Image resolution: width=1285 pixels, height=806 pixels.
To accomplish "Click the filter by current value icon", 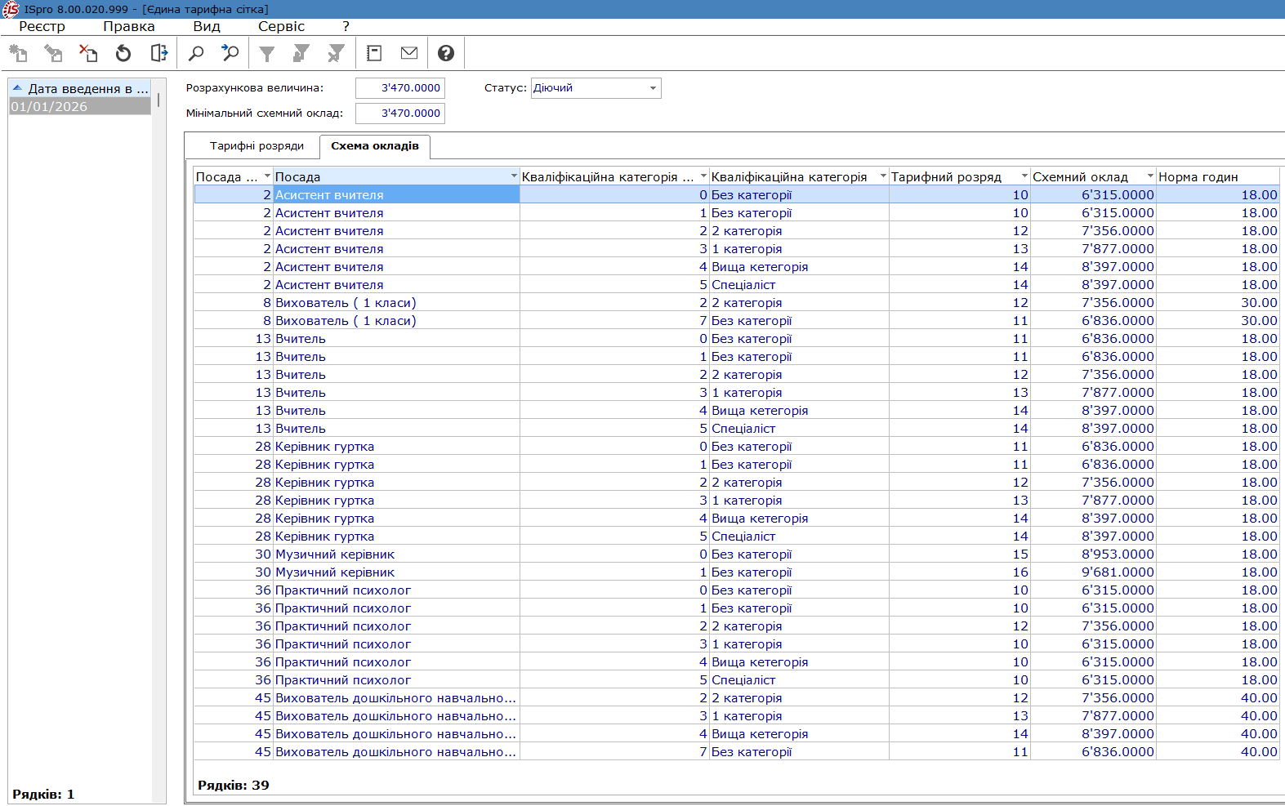I will (x=301, y=53).
